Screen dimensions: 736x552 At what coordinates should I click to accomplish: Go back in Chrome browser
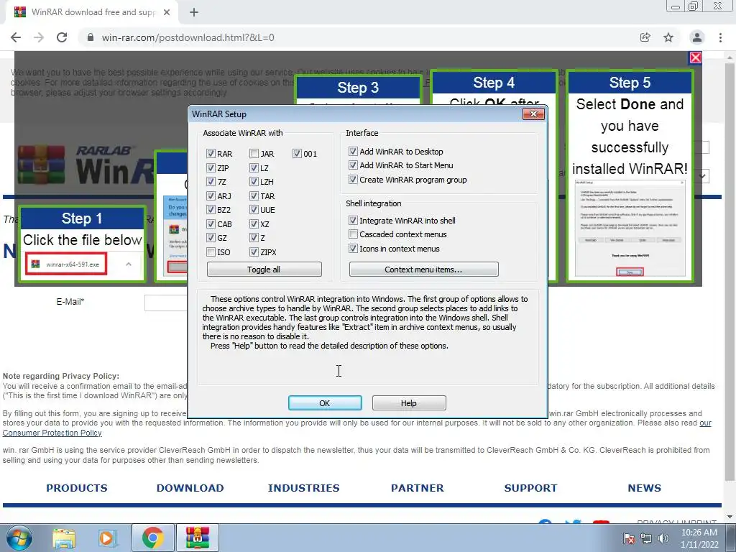(x=16, y=37)
